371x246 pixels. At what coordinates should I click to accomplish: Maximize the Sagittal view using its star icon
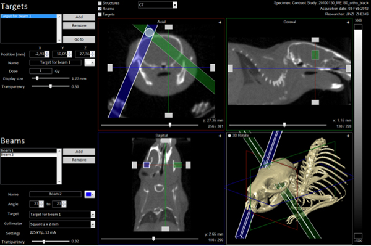220,136
